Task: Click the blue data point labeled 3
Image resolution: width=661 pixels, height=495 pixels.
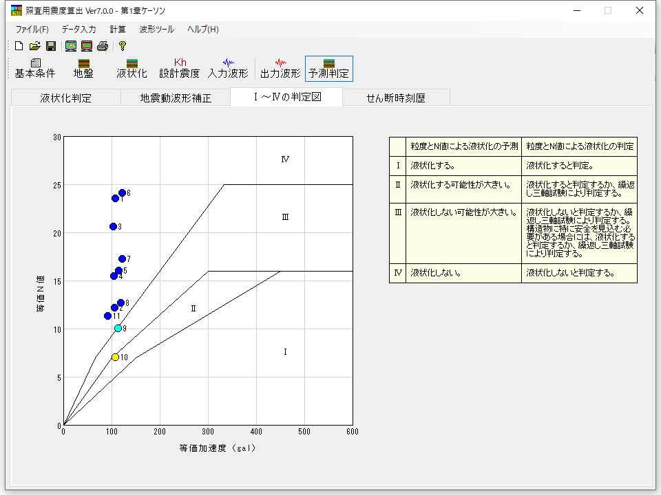Action: tap(113, 226)
